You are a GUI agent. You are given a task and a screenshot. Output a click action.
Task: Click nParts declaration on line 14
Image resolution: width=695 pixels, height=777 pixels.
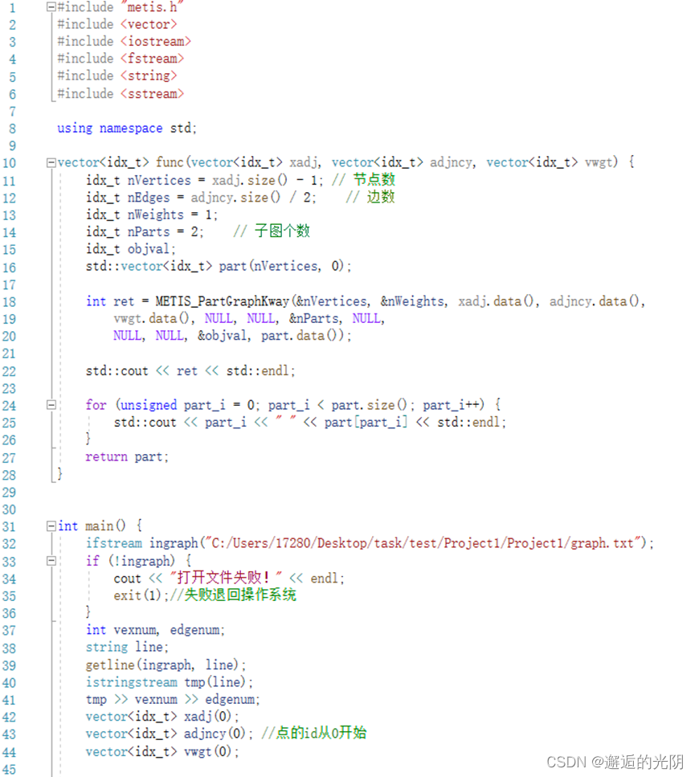click(149, 231)
